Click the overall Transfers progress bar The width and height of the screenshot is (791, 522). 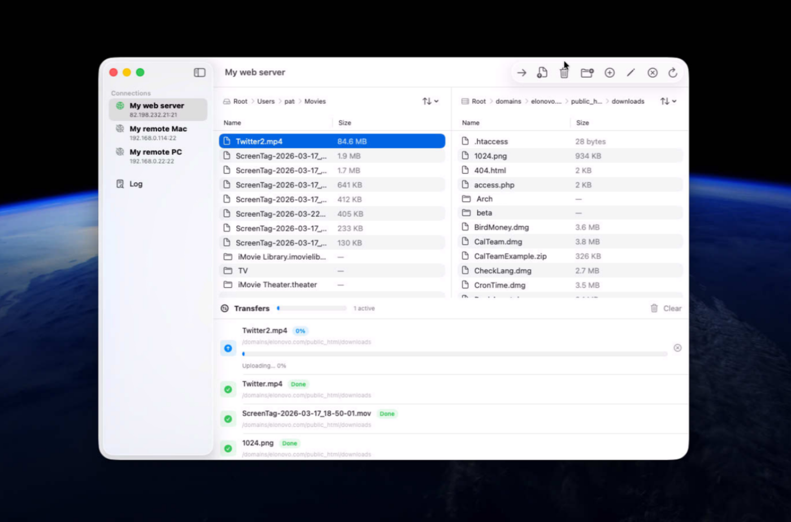[312, 308]
